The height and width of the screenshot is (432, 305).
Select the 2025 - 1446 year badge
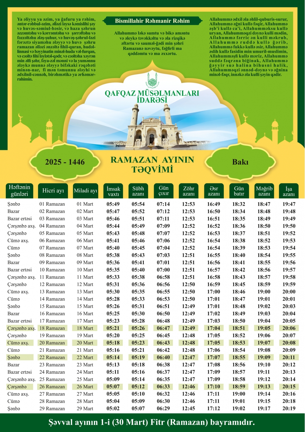(65, 162)
